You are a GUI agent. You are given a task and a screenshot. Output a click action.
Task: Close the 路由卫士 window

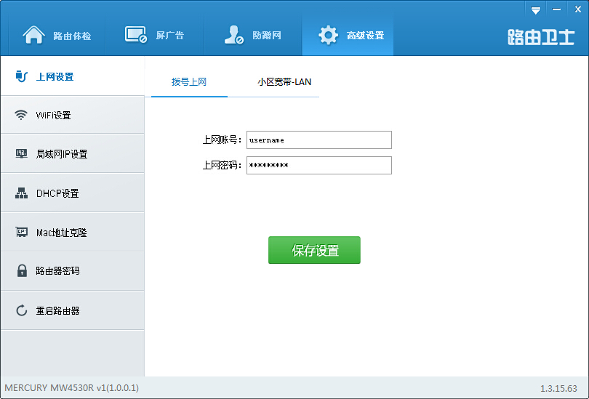(x=577, y=9)
